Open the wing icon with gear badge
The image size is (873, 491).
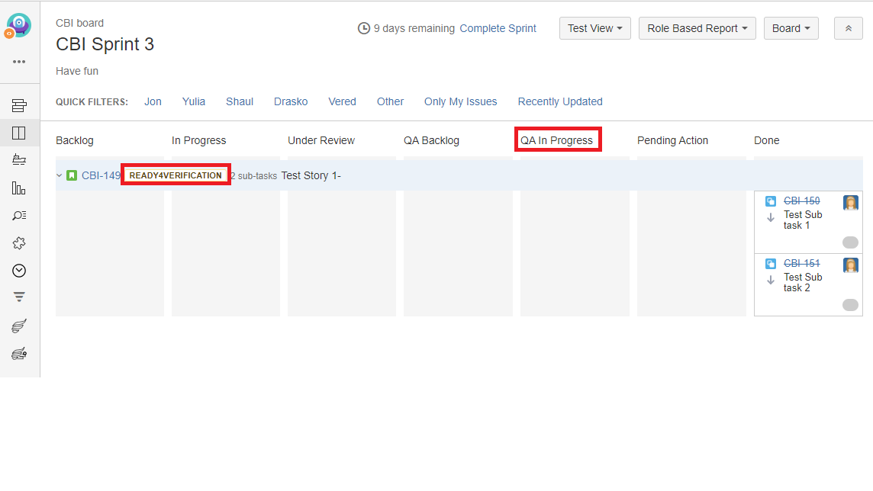pos(19,353)
